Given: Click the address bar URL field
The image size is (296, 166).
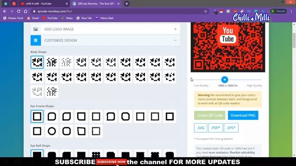Looking at the screenshot, I should (x=119, y=11).
